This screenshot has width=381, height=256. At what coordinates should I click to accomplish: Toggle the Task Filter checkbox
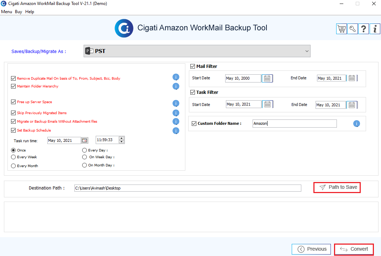click(x=193, y=92)
